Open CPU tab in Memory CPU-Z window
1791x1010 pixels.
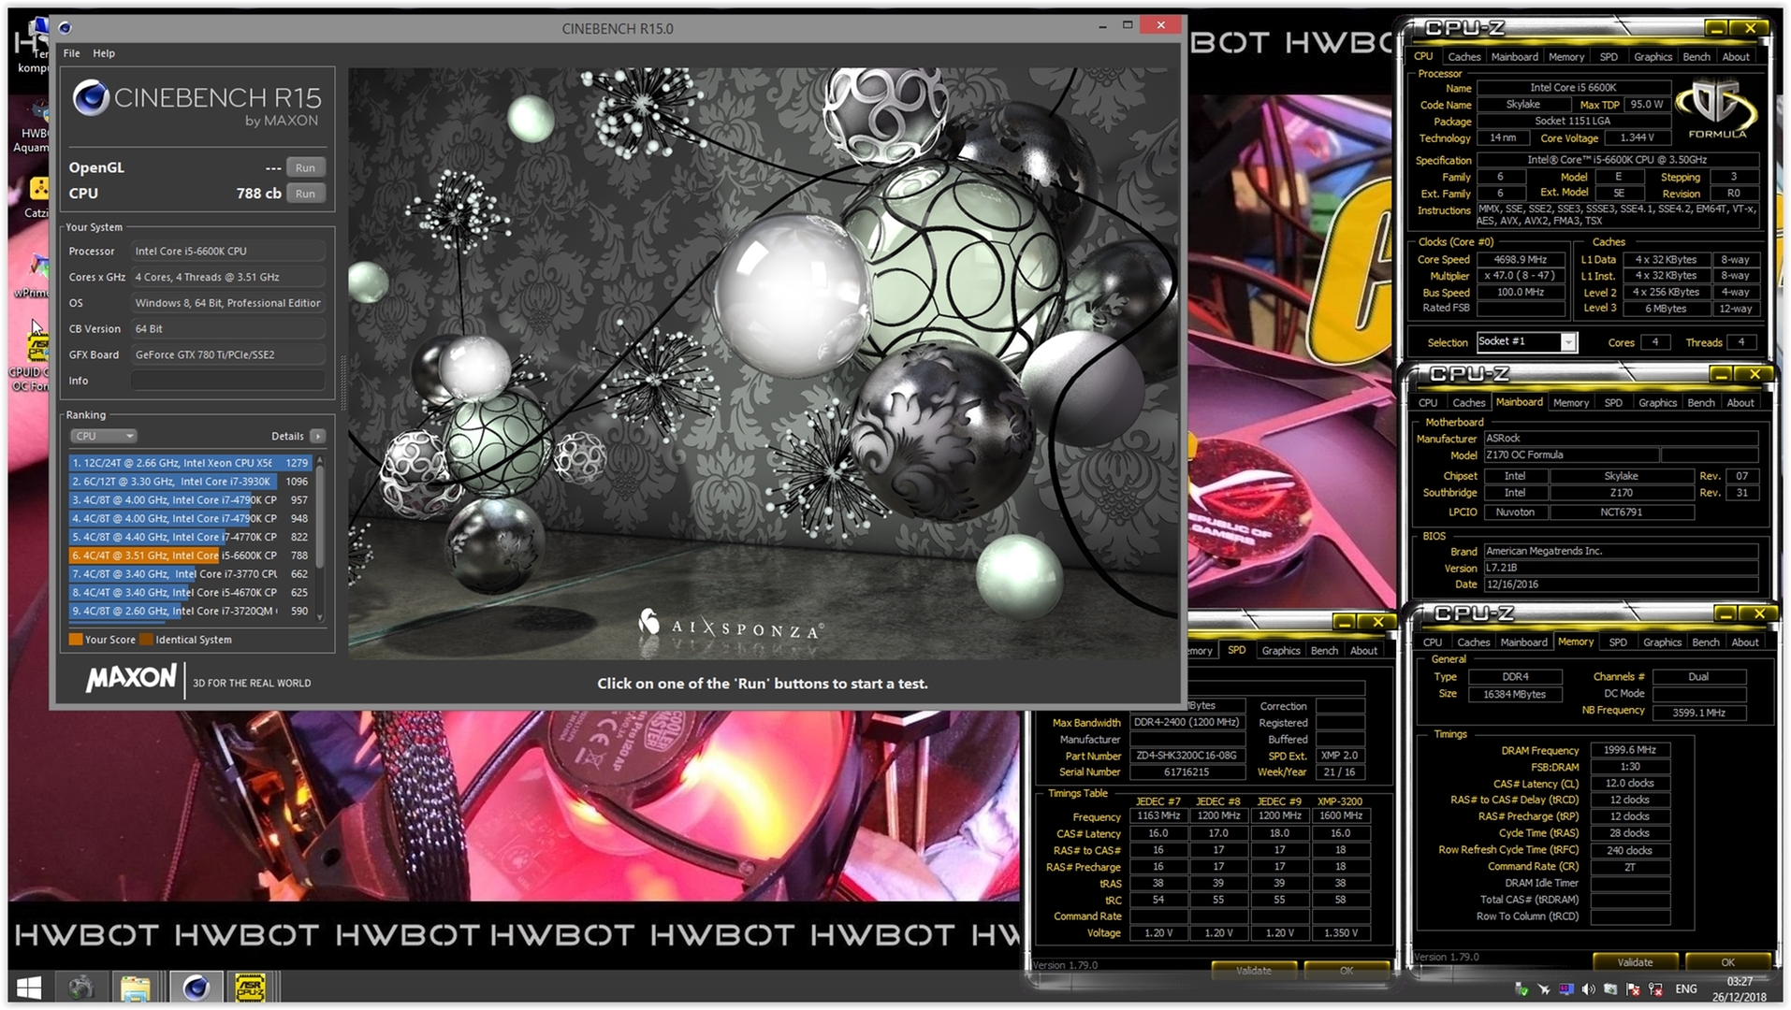(x=1433, y=642)
